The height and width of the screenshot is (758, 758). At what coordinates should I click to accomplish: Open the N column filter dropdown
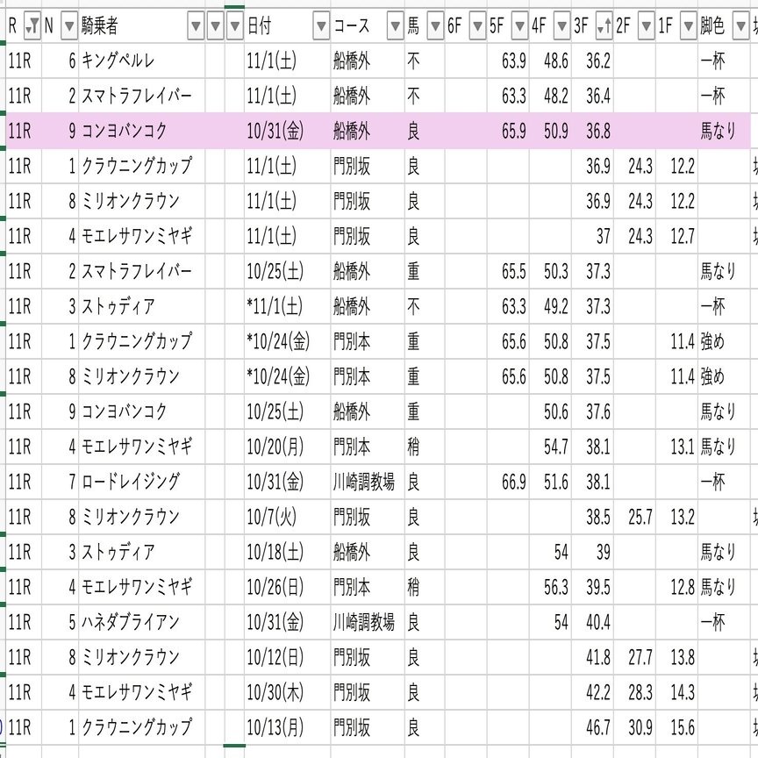tap(69, 26)
